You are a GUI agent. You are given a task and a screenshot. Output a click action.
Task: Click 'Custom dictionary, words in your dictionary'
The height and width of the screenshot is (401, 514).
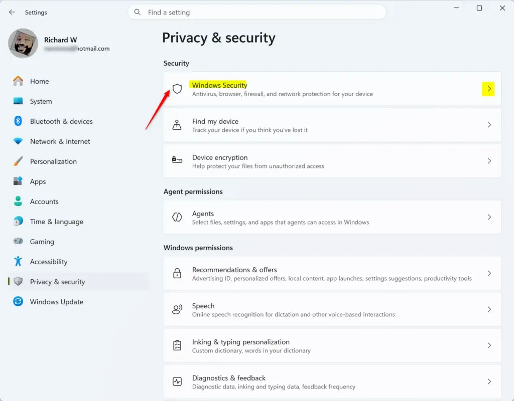click(251, 350)
